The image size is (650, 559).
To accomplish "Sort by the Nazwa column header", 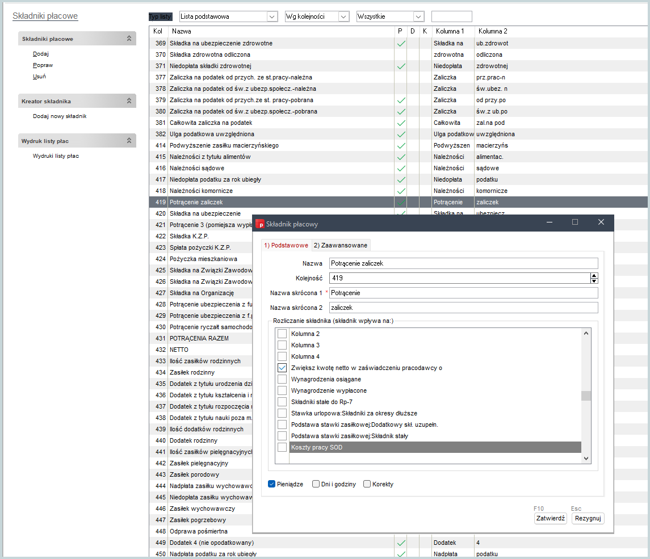I will coord(280,31).
